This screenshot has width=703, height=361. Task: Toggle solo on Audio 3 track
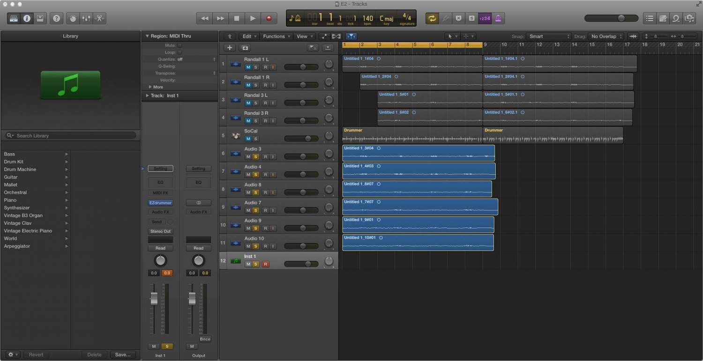(x=255, y=156)
